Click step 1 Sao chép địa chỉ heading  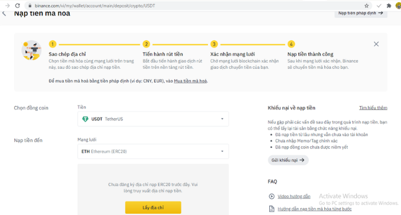[x=67, y=54]
